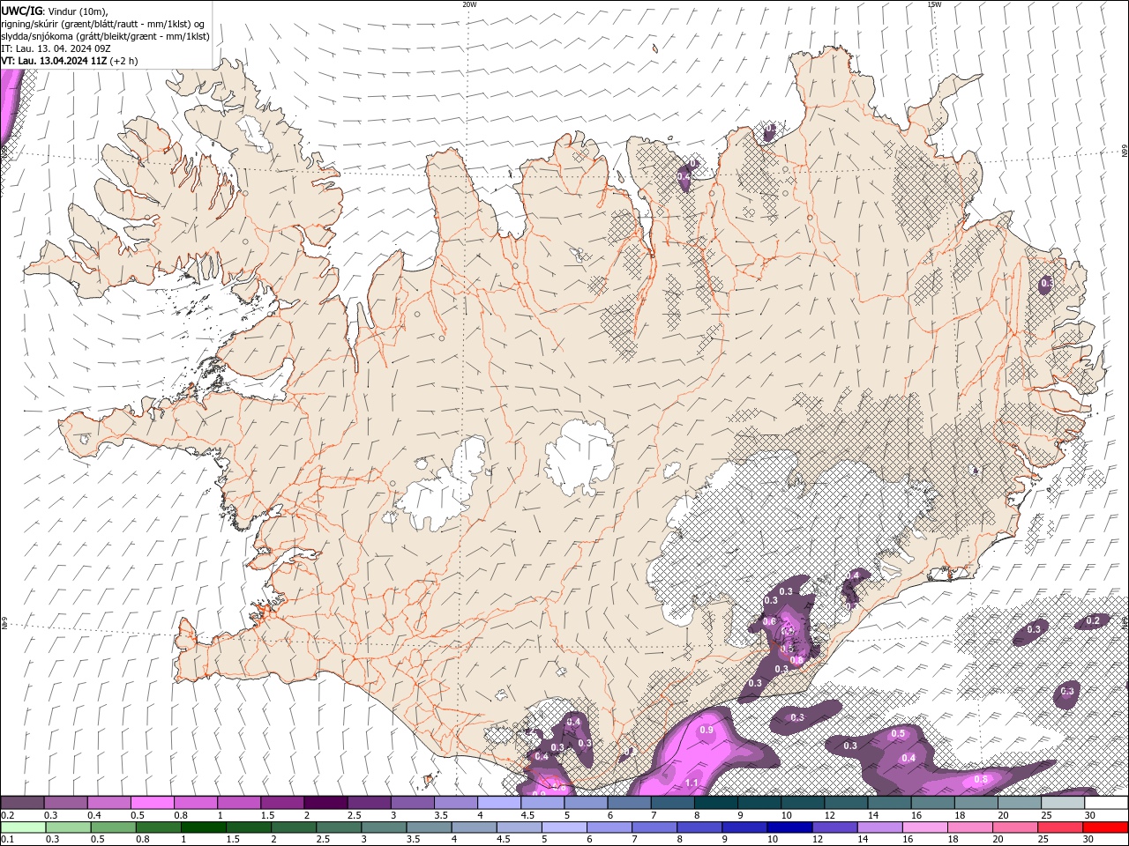Image resolution: width=1129 pixels, height=846 pixels.
Task: Pick the lower legend swatch labeled 3
Action: point(384,827)
